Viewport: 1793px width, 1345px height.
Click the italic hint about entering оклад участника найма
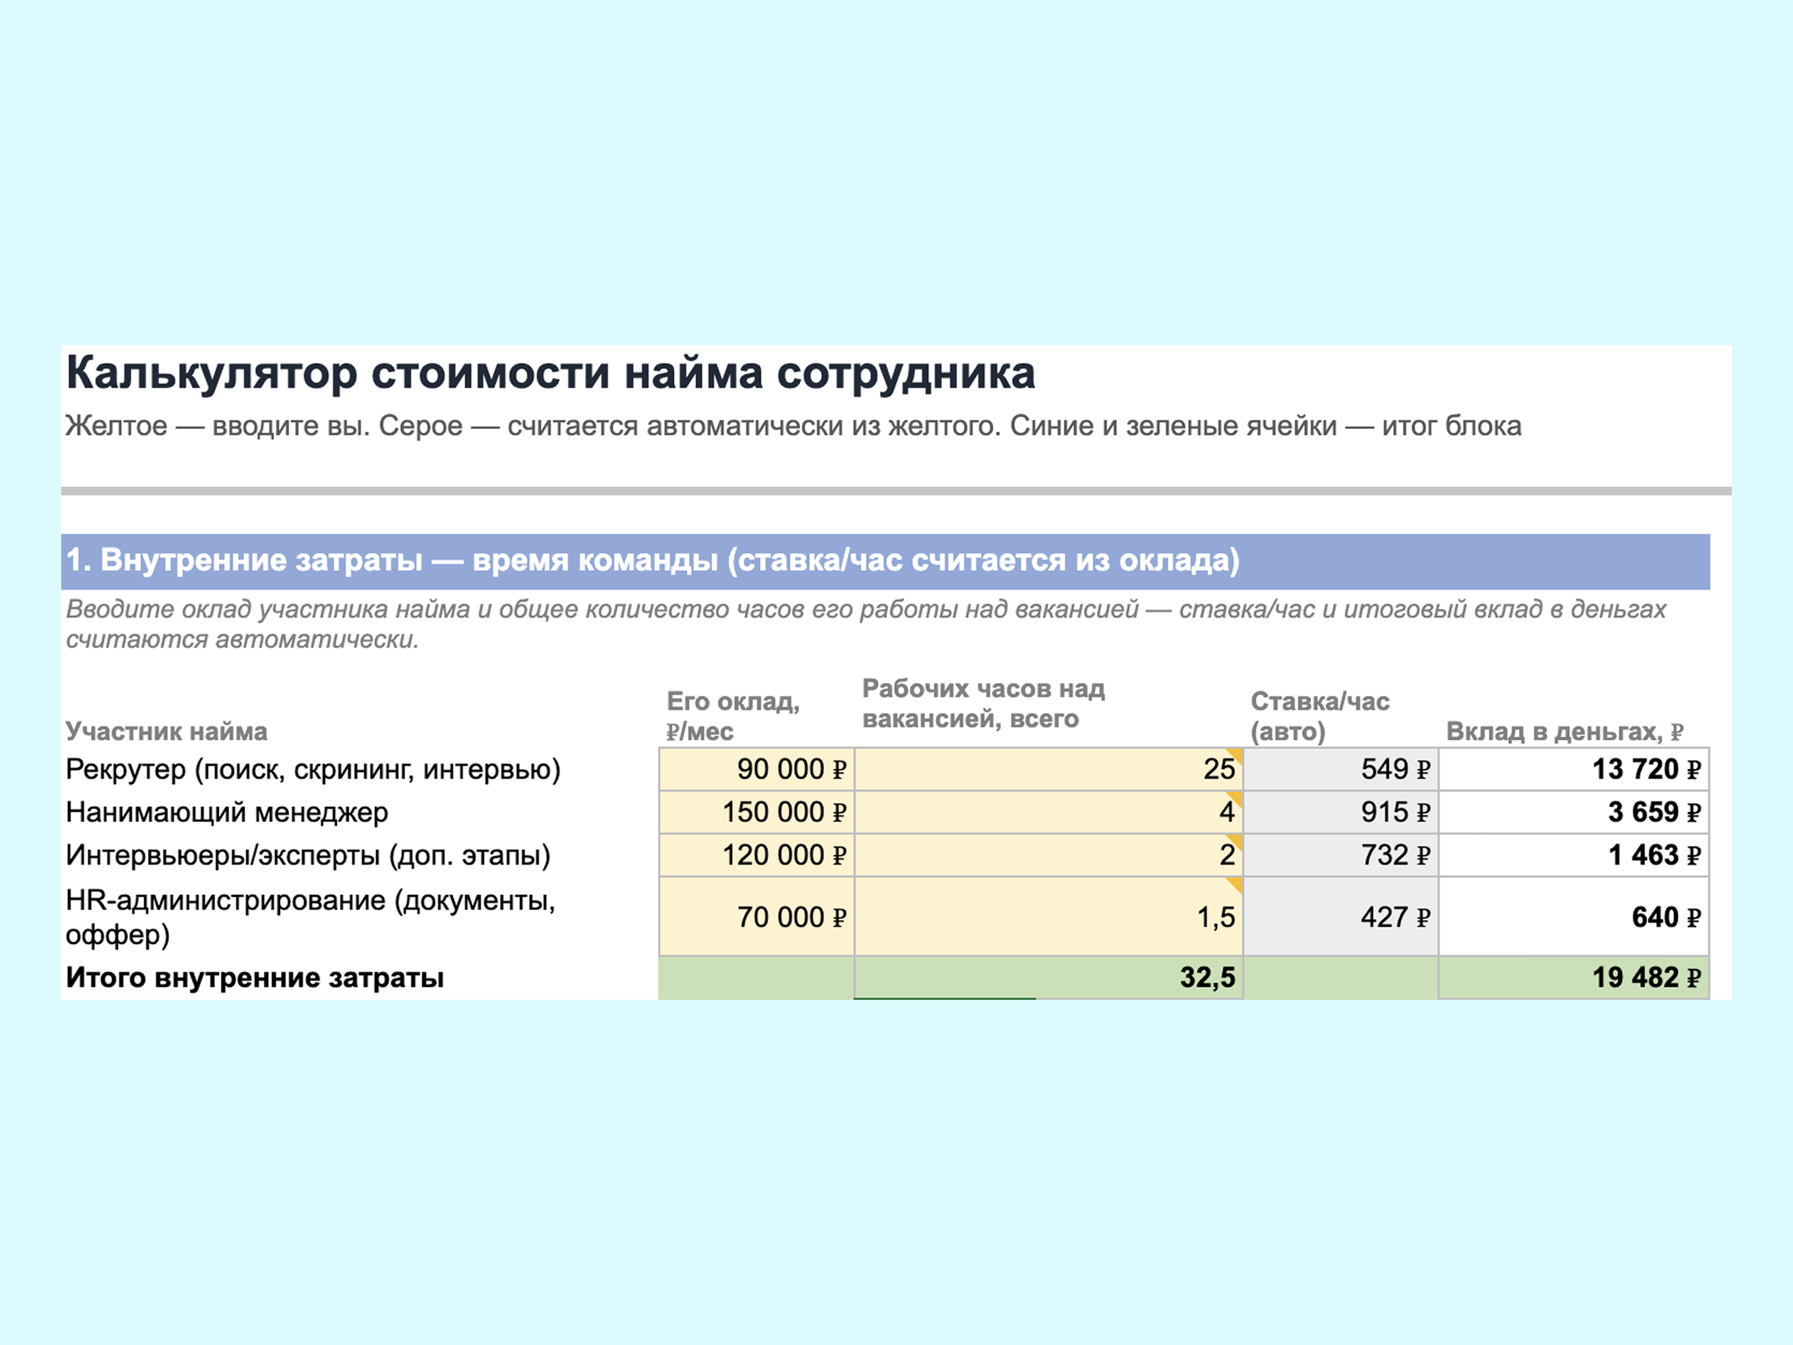(866, 624)
